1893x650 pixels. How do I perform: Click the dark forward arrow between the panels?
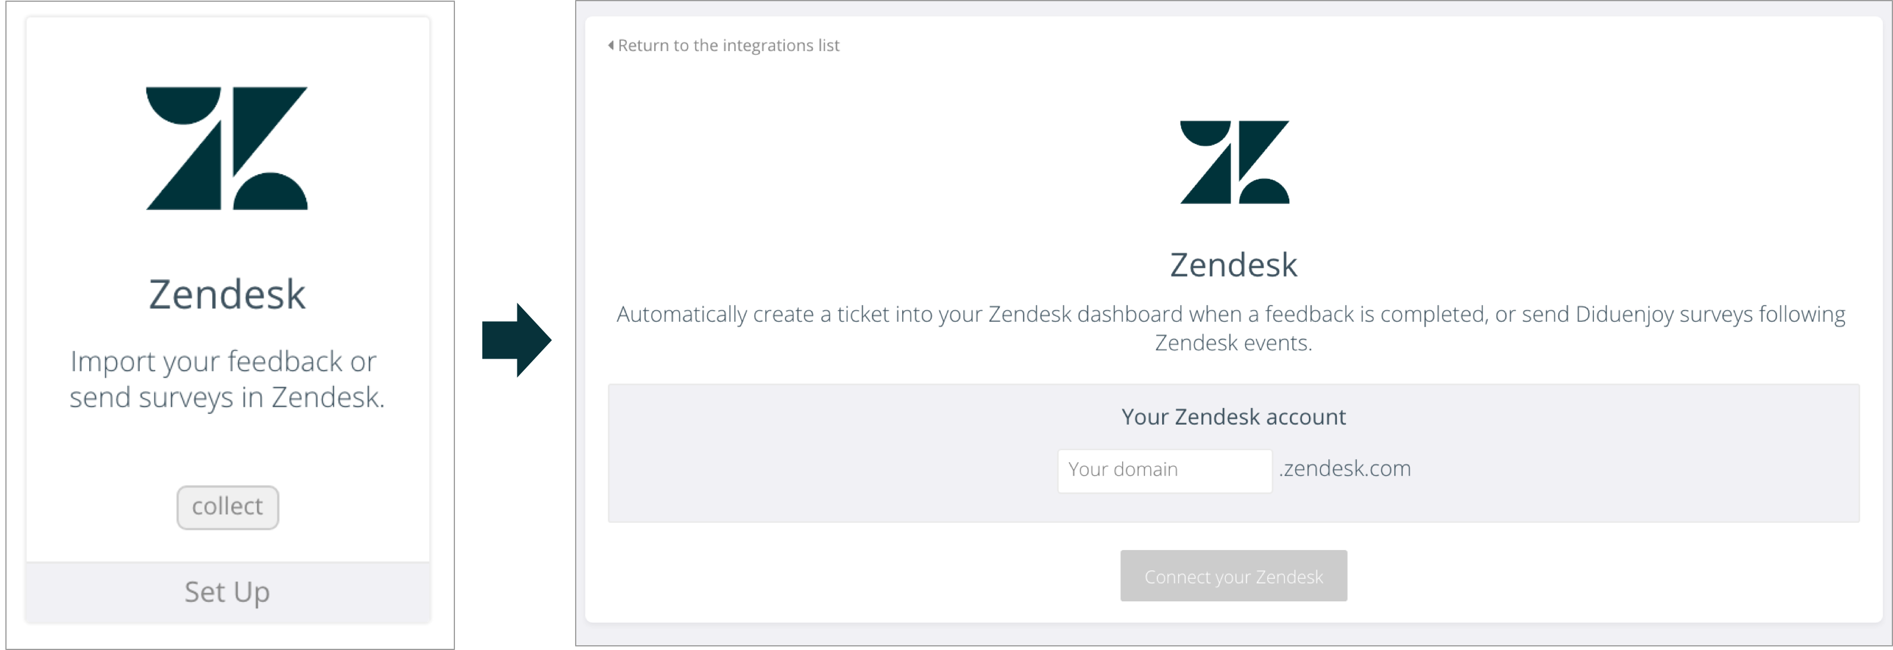click(515, 340)
